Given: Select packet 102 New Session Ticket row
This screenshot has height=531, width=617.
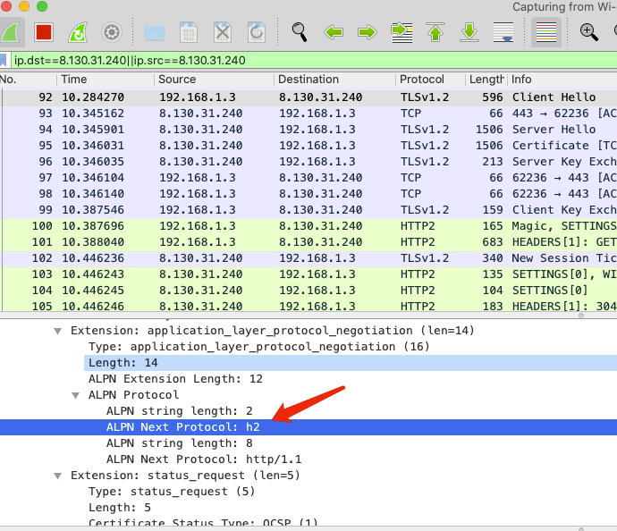Looking at the screenshot, I should [x=308, y=258].
